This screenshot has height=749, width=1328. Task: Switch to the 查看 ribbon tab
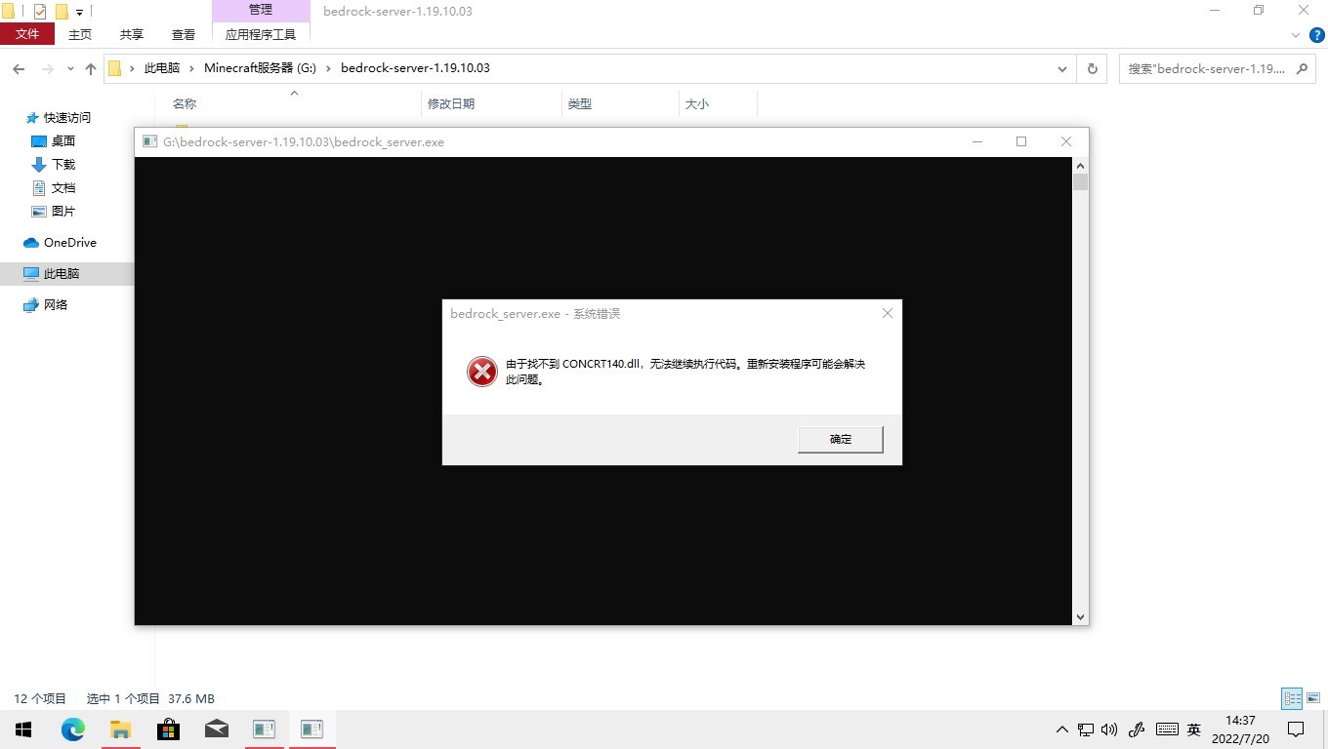(x=184, y=34)
